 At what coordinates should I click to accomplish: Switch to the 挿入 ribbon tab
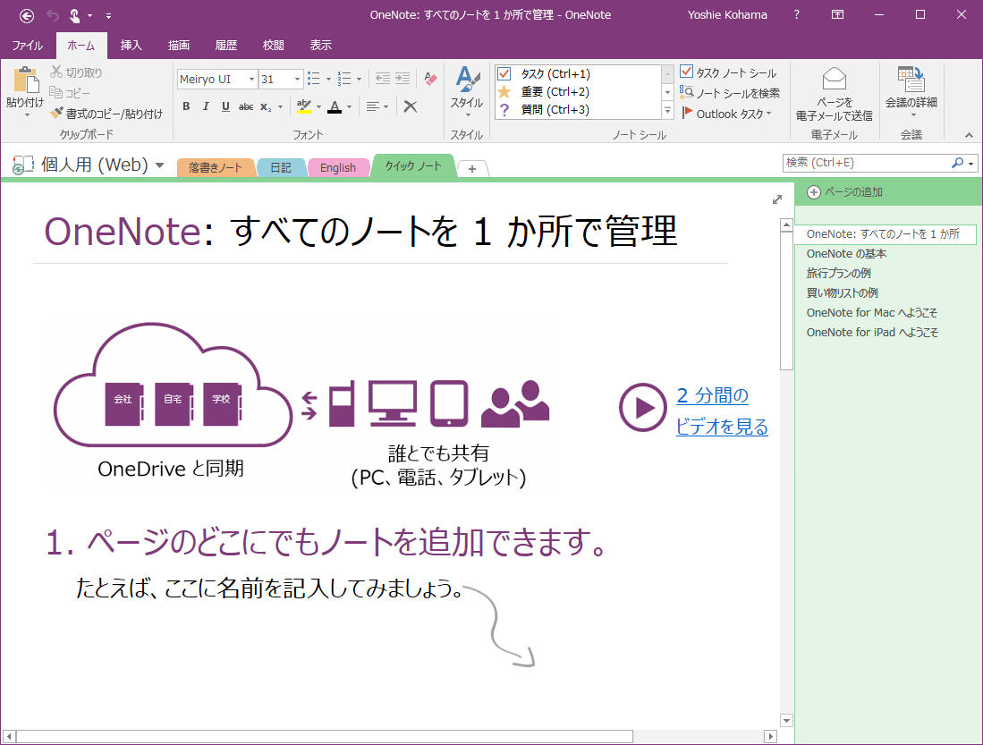(x=131, y=45)
